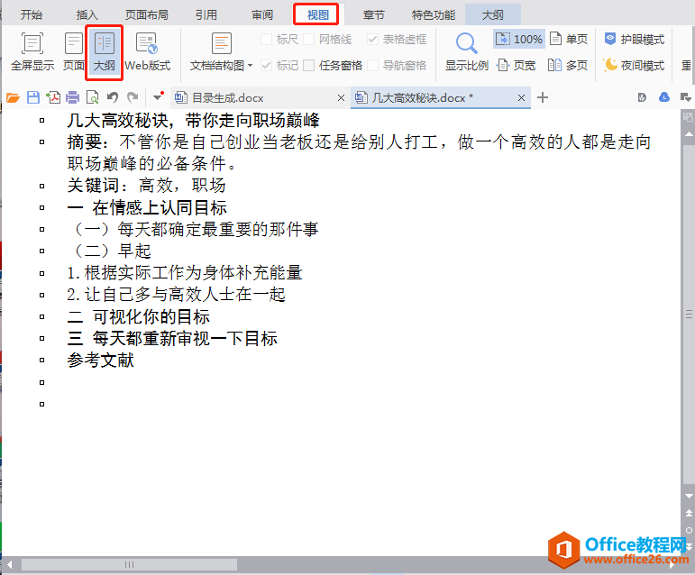Open the 开始 ribbon tab

tap(31, 14)
